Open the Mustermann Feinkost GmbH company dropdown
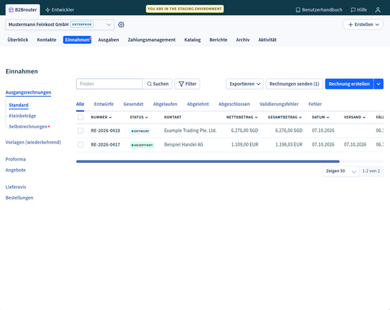This screenshot has height=310, width=390. 60,24
